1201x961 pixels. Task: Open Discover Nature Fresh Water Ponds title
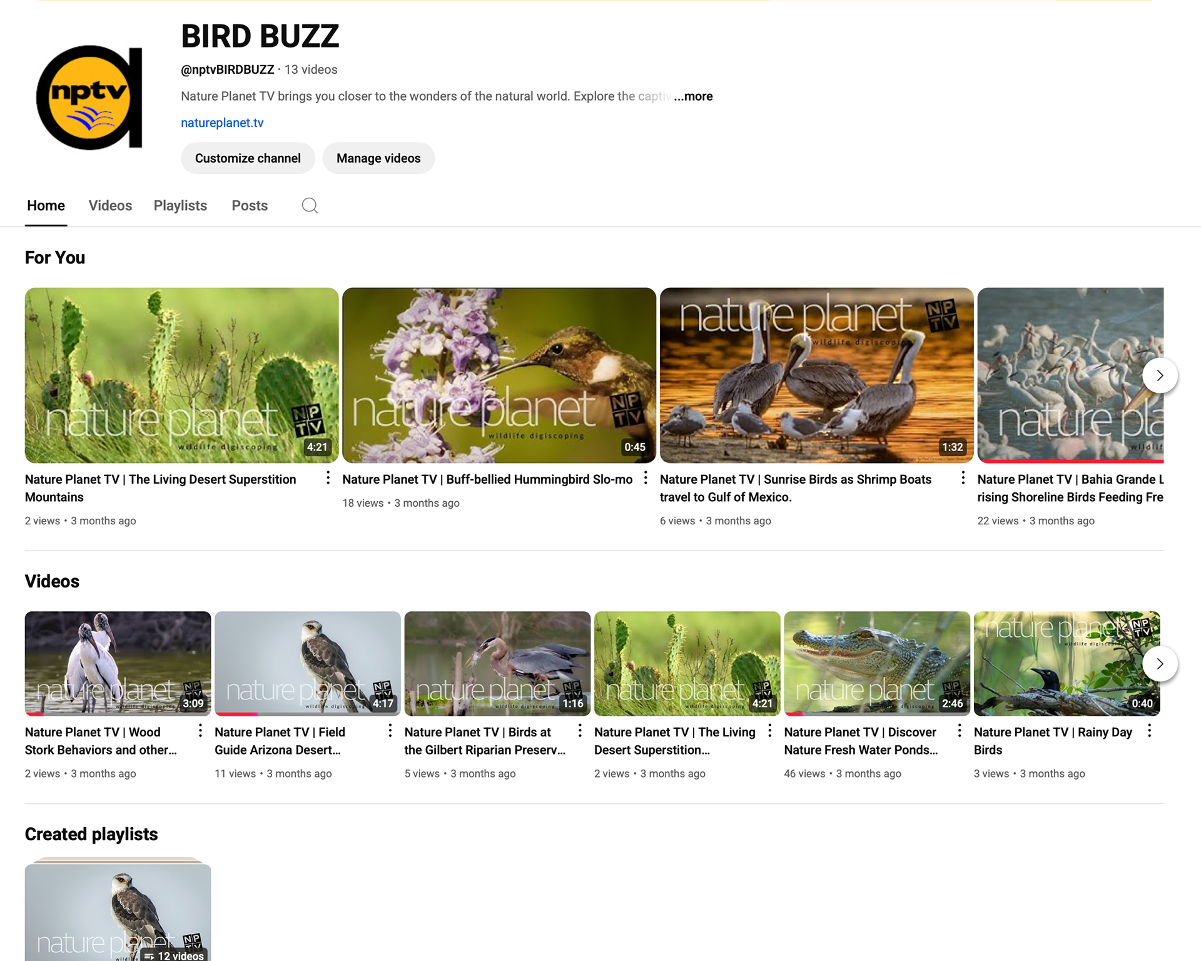pos(861,741)
